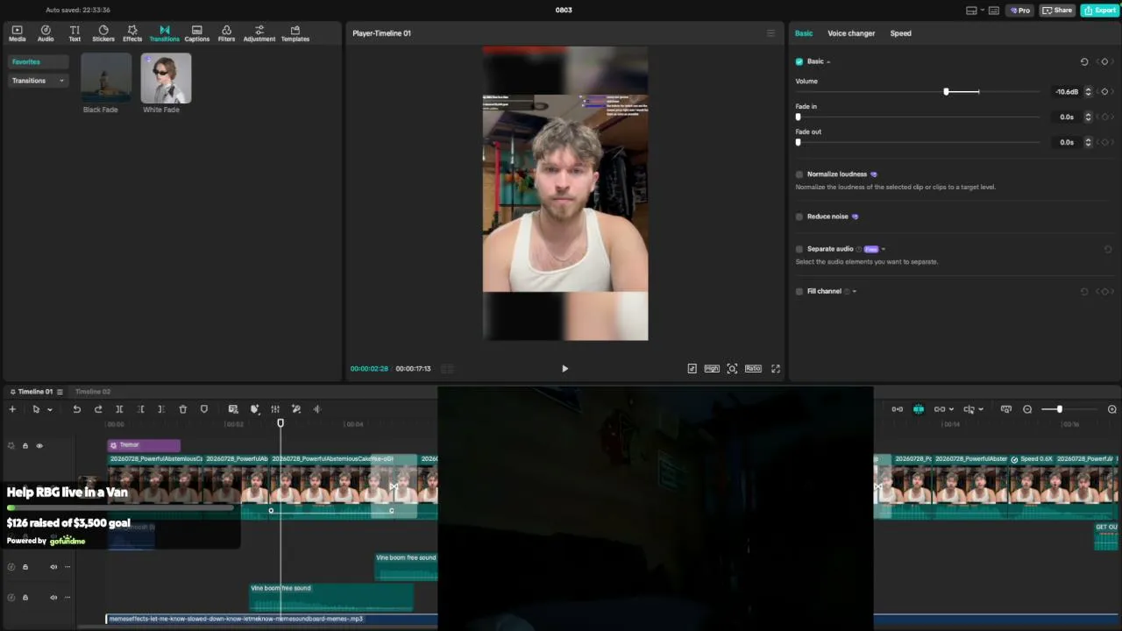Open the Filters panel
1122x631 pixels.
click(226, 33)
